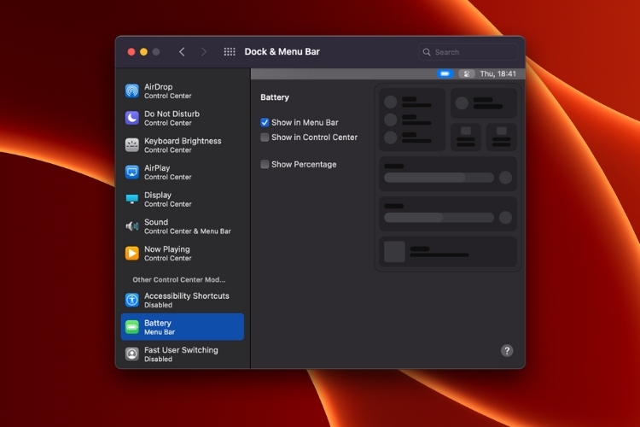The width and height of the screenshot is (640, 427).
Task: Open Keyboard Brightness icon in sidebar
Action: pyautogui.click(x=132, y=145)
